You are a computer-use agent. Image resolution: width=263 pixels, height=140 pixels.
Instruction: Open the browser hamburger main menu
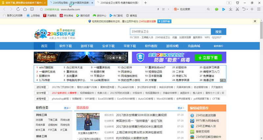pos(259,9)
